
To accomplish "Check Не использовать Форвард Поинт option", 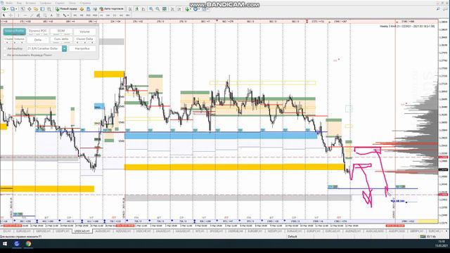I will point(5,55).
